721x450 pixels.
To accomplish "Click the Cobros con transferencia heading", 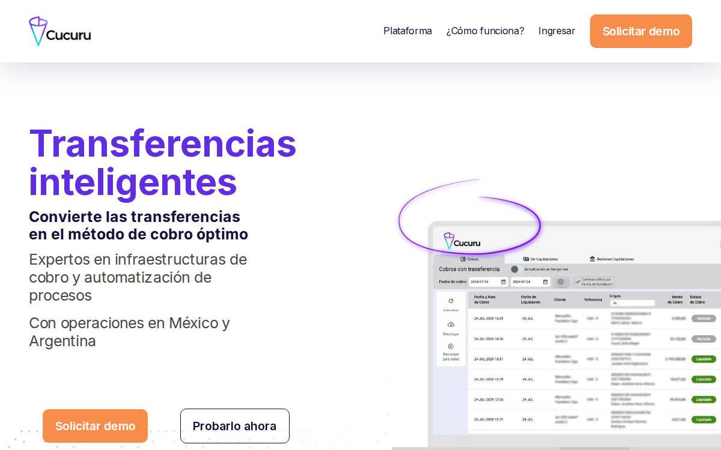I will (469, 269).
